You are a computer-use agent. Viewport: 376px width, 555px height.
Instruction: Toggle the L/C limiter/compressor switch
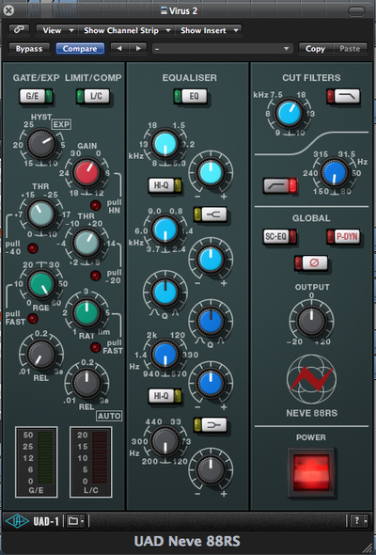[x=93, y=96]
